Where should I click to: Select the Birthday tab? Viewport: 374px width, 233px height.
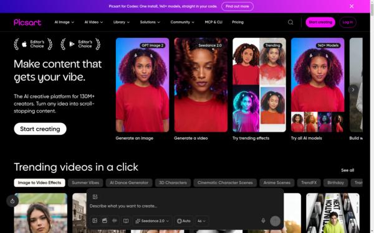click(335, 183)
